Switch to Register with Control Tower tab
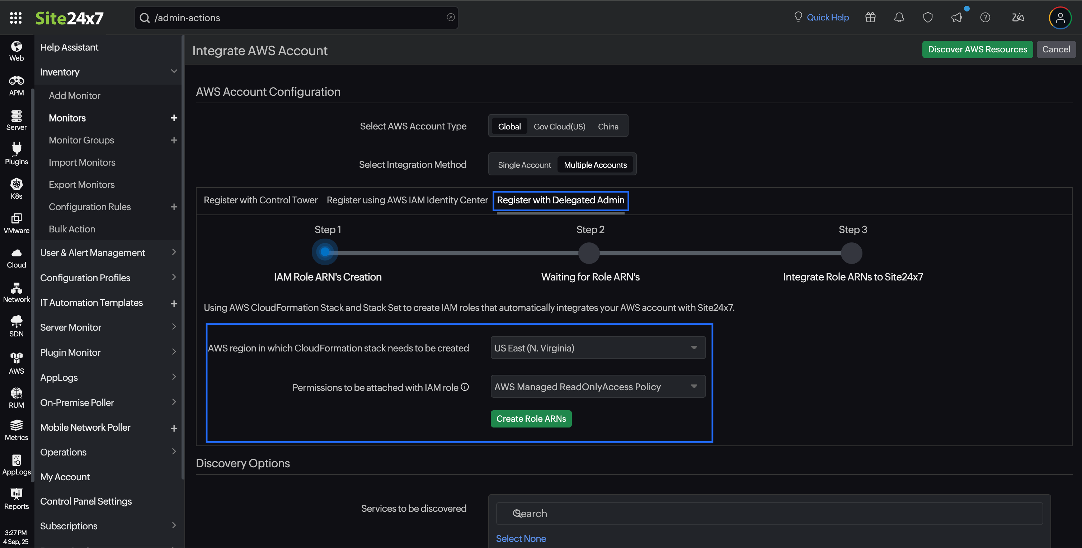1082x548 pixels. point(260,200)
